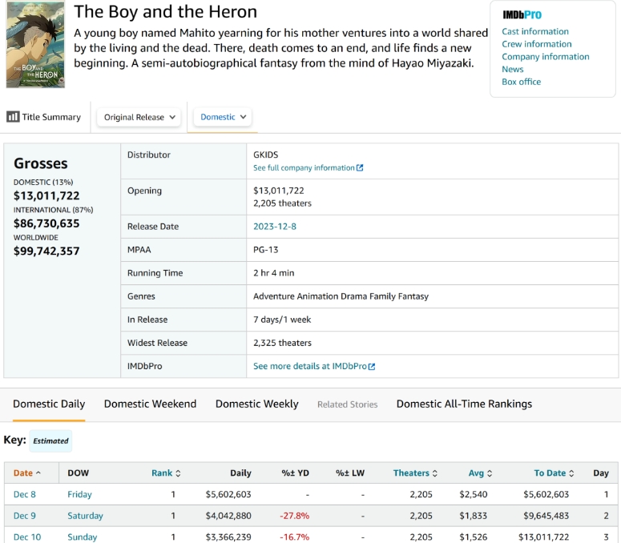Open the Original Release dropdown
The image size is (621, 543).
coord(139,117)
